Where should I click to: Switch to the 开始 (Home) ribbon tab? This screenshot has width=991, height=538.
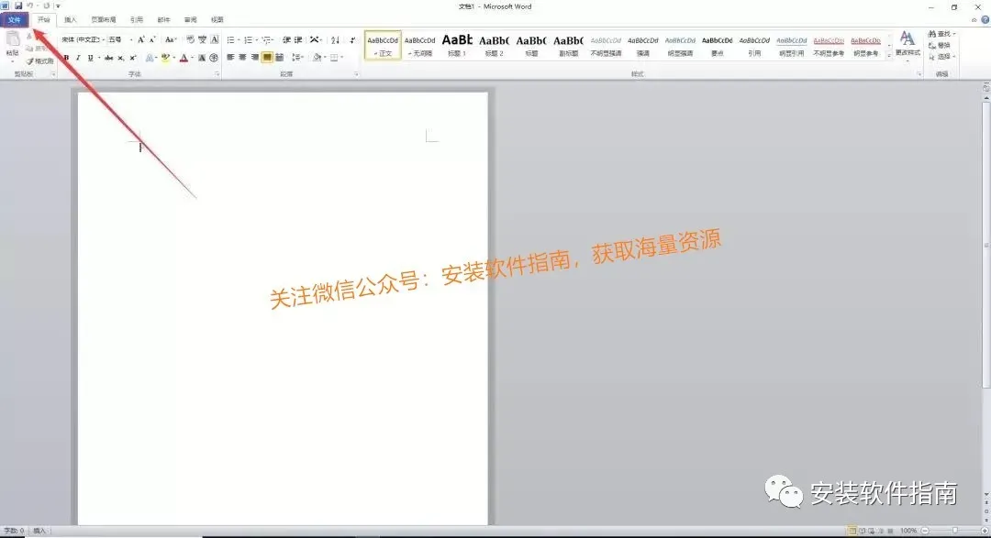44,19
